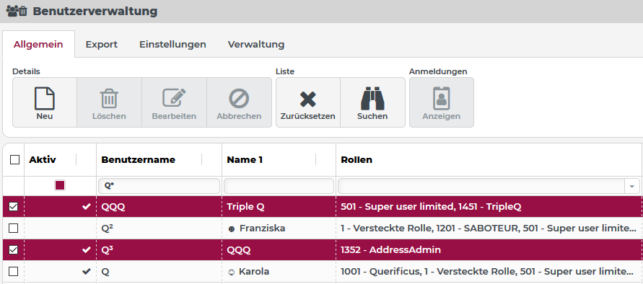
Task: Click the Anzeigen badge icon
Action: click(442, 98)
